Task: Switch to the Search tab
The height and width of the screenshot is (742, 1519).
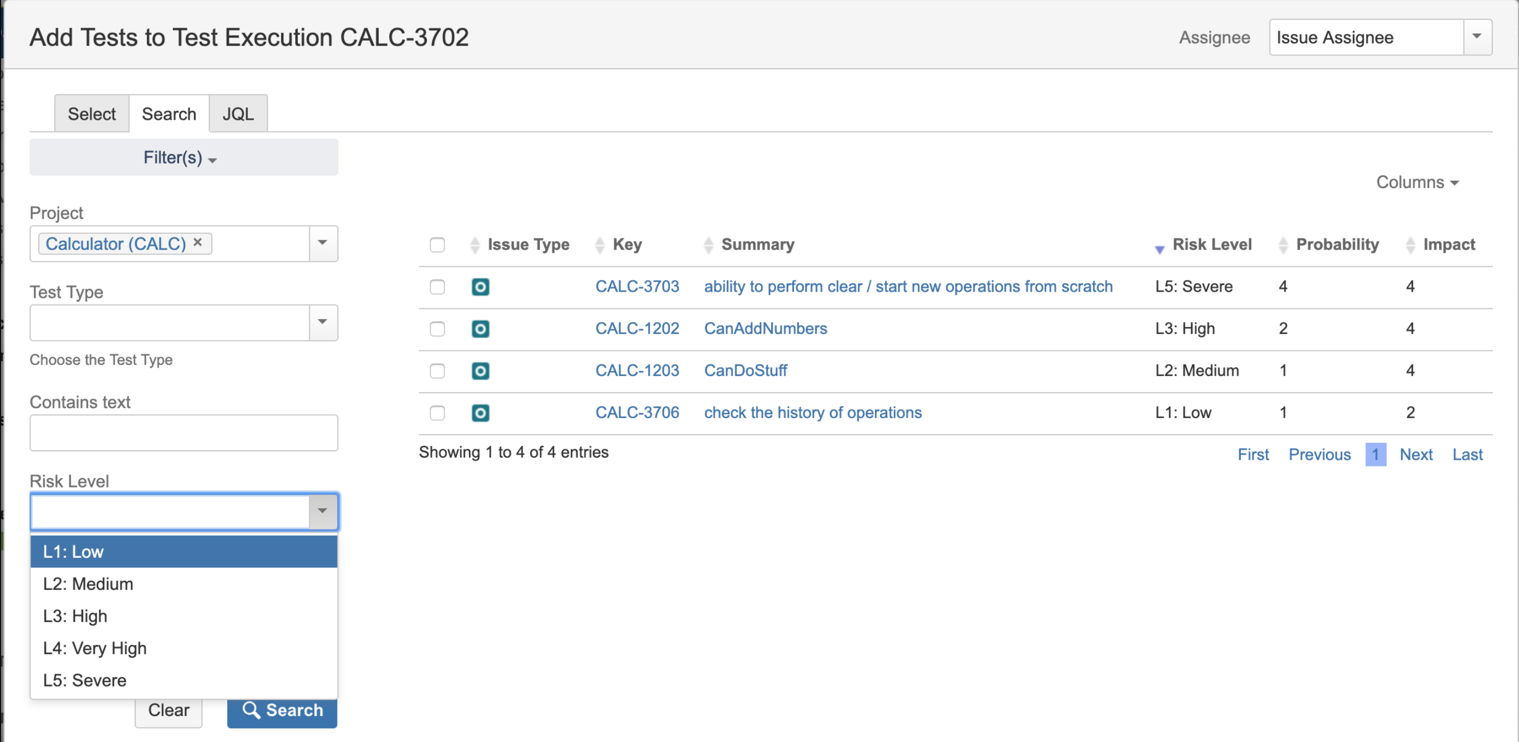Action: [169, 114]
